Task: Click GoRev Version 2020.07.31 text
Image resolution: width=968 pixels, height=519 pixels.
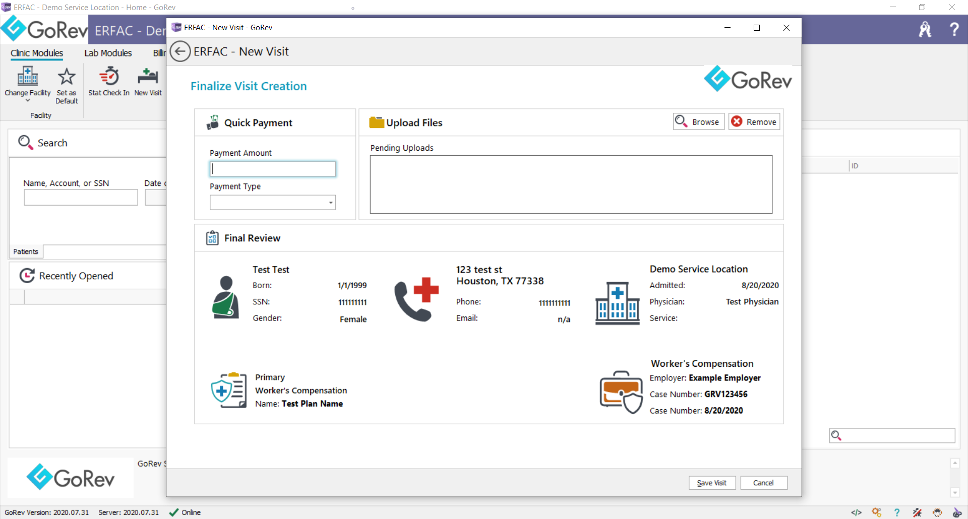Action: click(x=46, y=512)
